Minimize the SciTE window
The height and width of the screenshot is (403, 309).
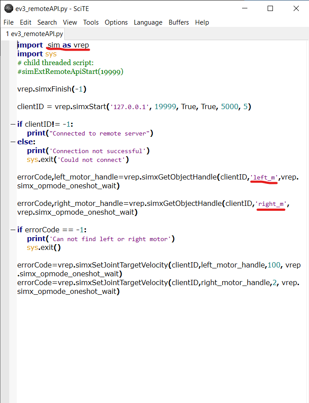pyautogui.click(x=245, y=8)
